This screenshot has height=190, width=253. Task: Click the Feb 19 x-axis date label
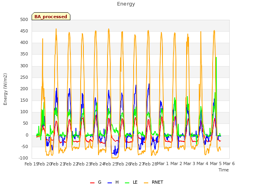[x=31, y=164]
